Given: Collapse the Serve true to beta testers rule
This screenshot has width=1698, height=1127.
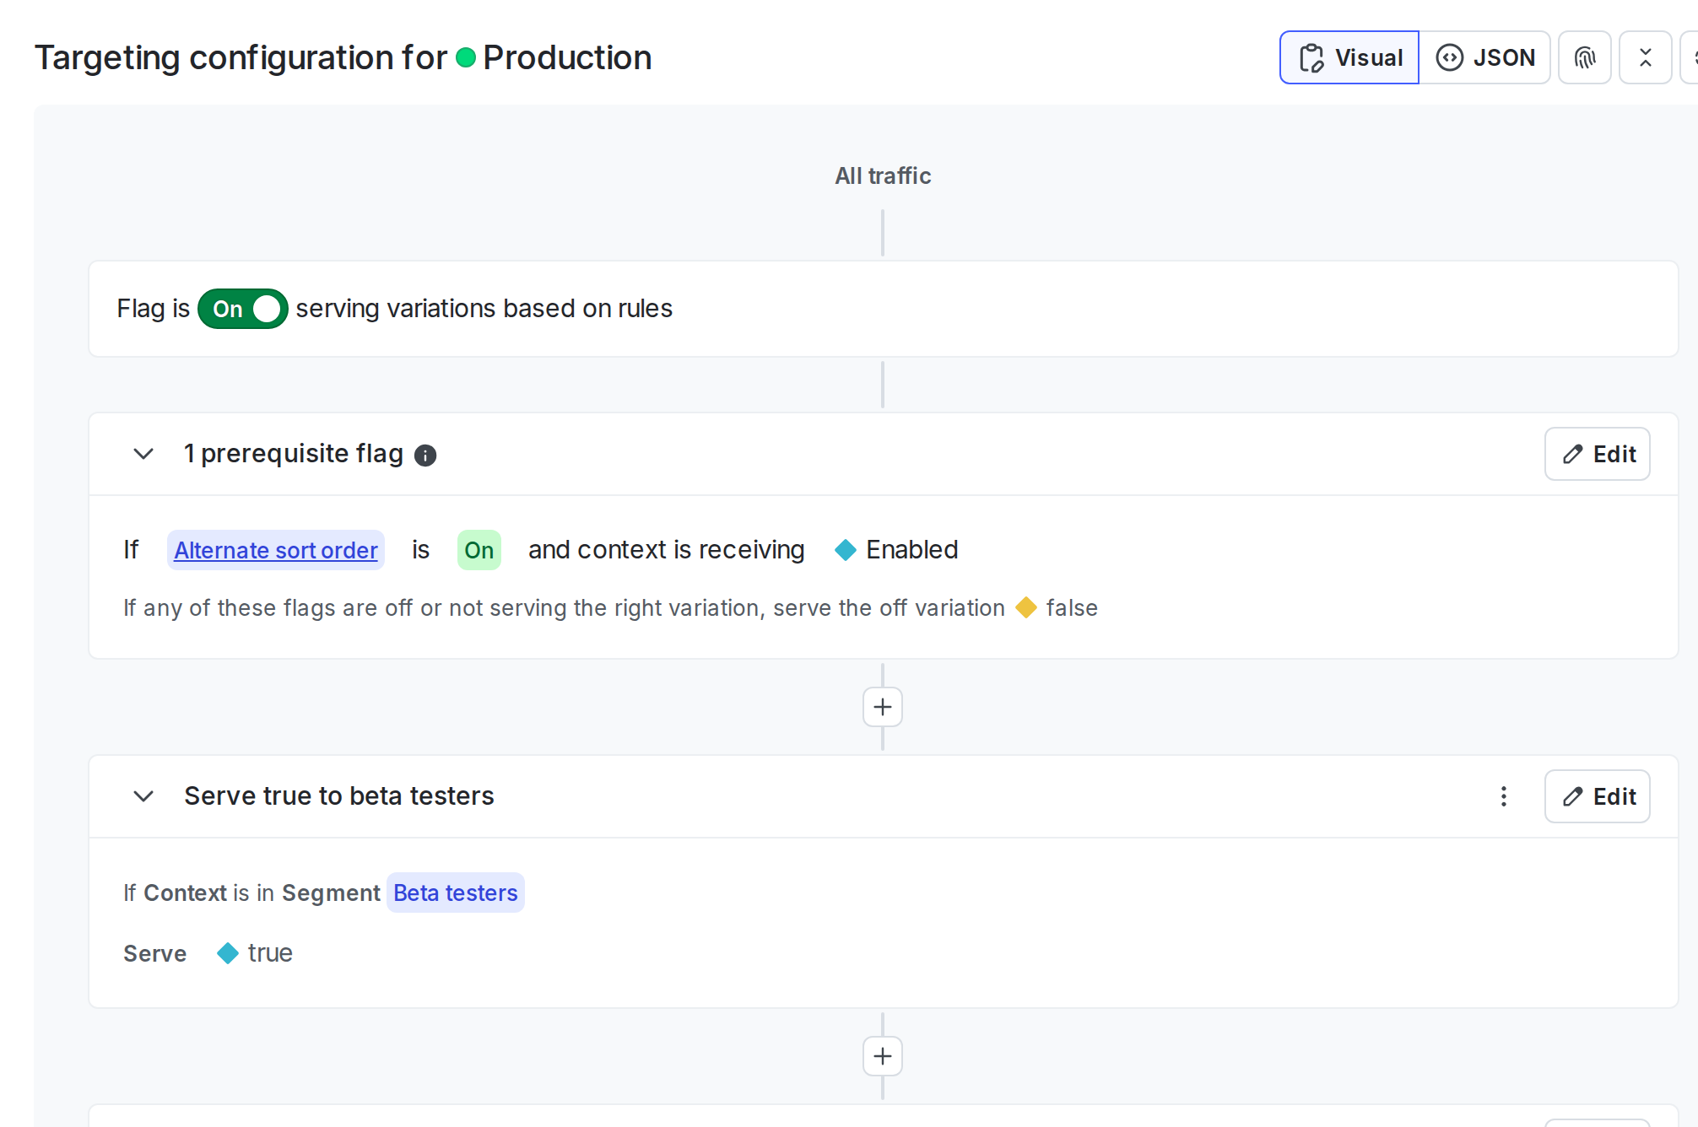Looking at the screenshot, I should pos(143,796).
